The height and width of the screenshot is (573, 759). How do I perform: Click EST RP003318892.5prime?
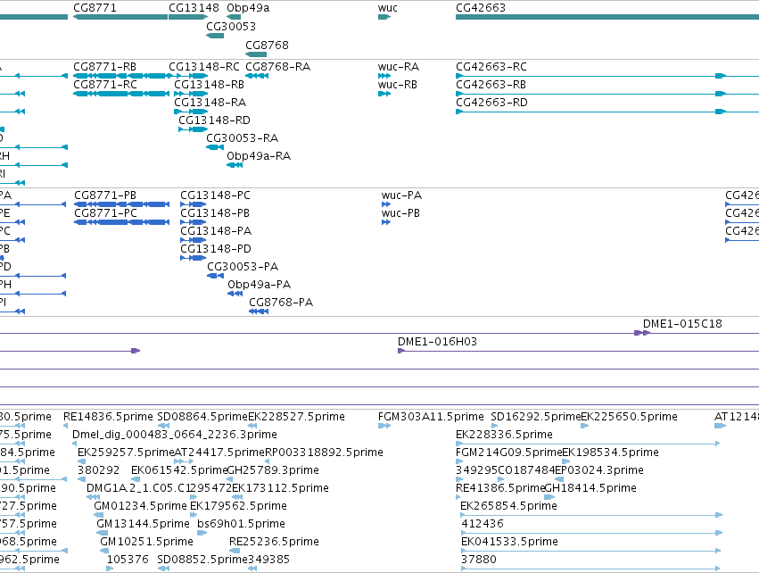pos(324,453)
